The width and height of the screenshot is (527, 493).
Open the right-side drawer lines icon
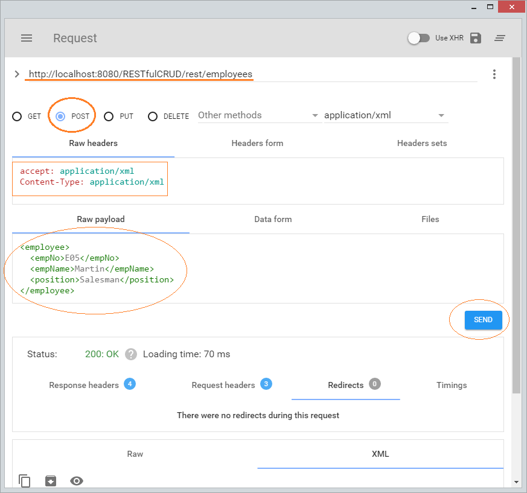500,38
